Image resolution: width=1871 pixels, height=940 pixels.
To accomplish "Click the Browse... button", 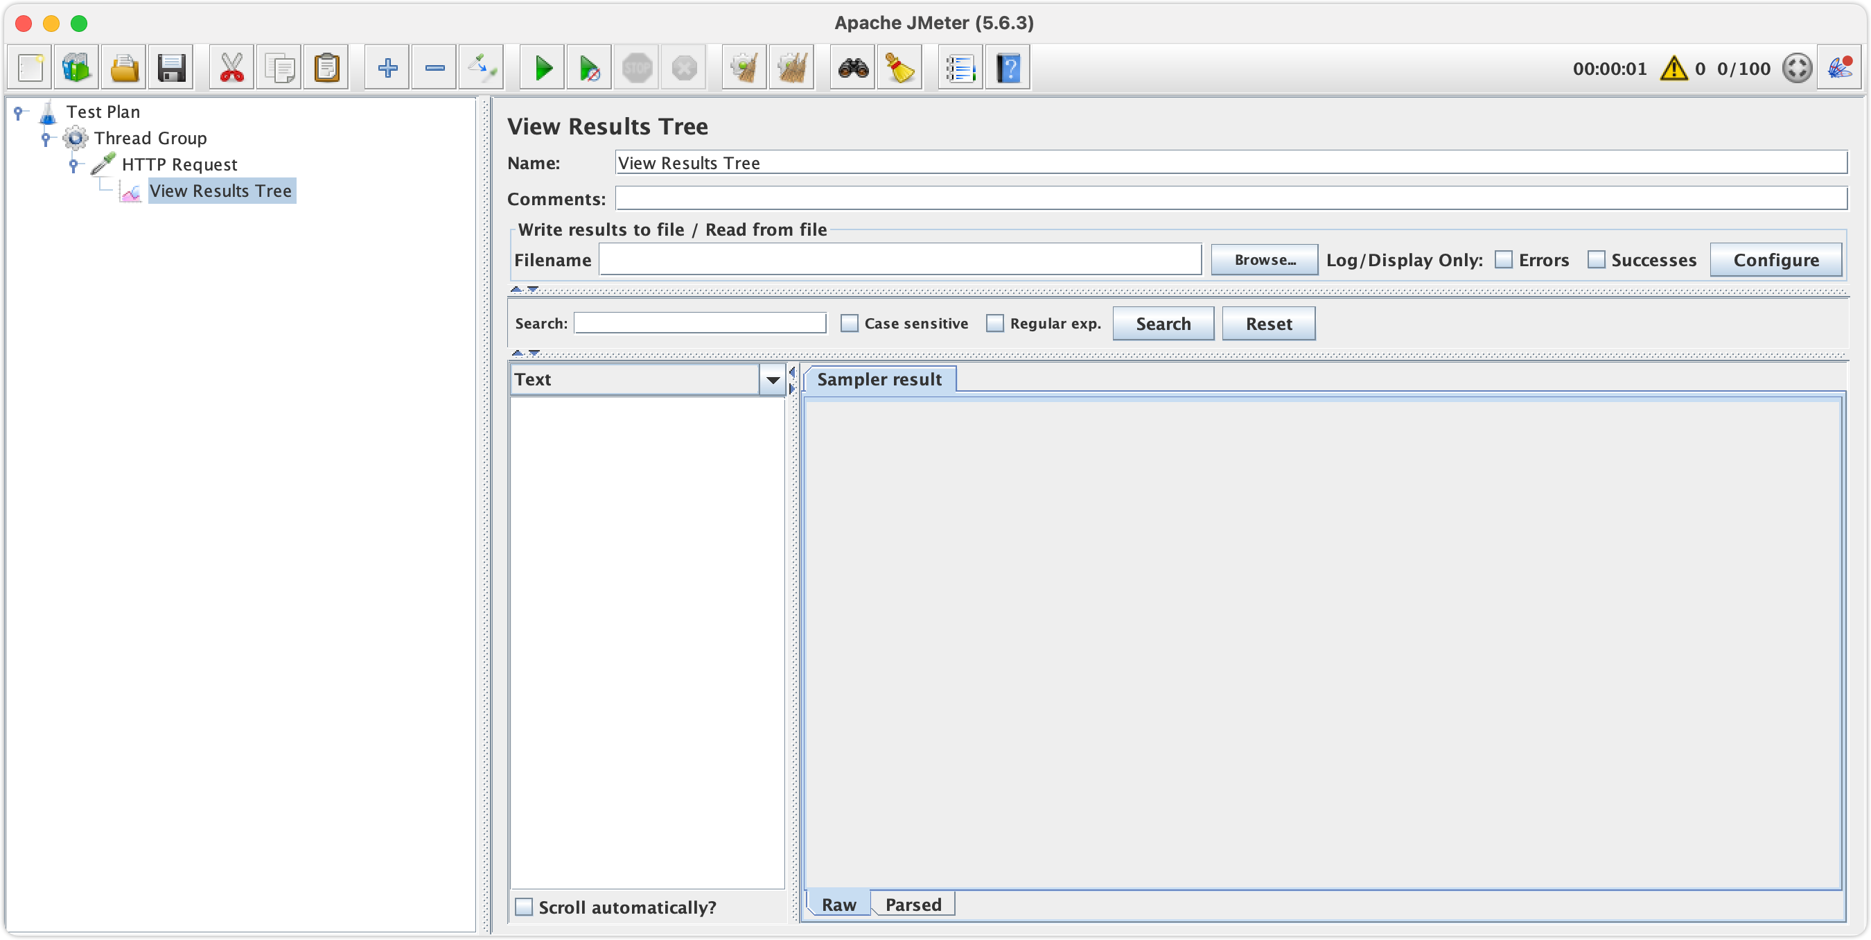I will tap(1264, 259).
